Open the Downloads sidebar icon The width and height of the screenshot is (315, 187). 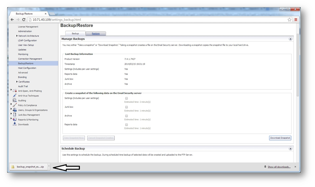tap(15, 124)
